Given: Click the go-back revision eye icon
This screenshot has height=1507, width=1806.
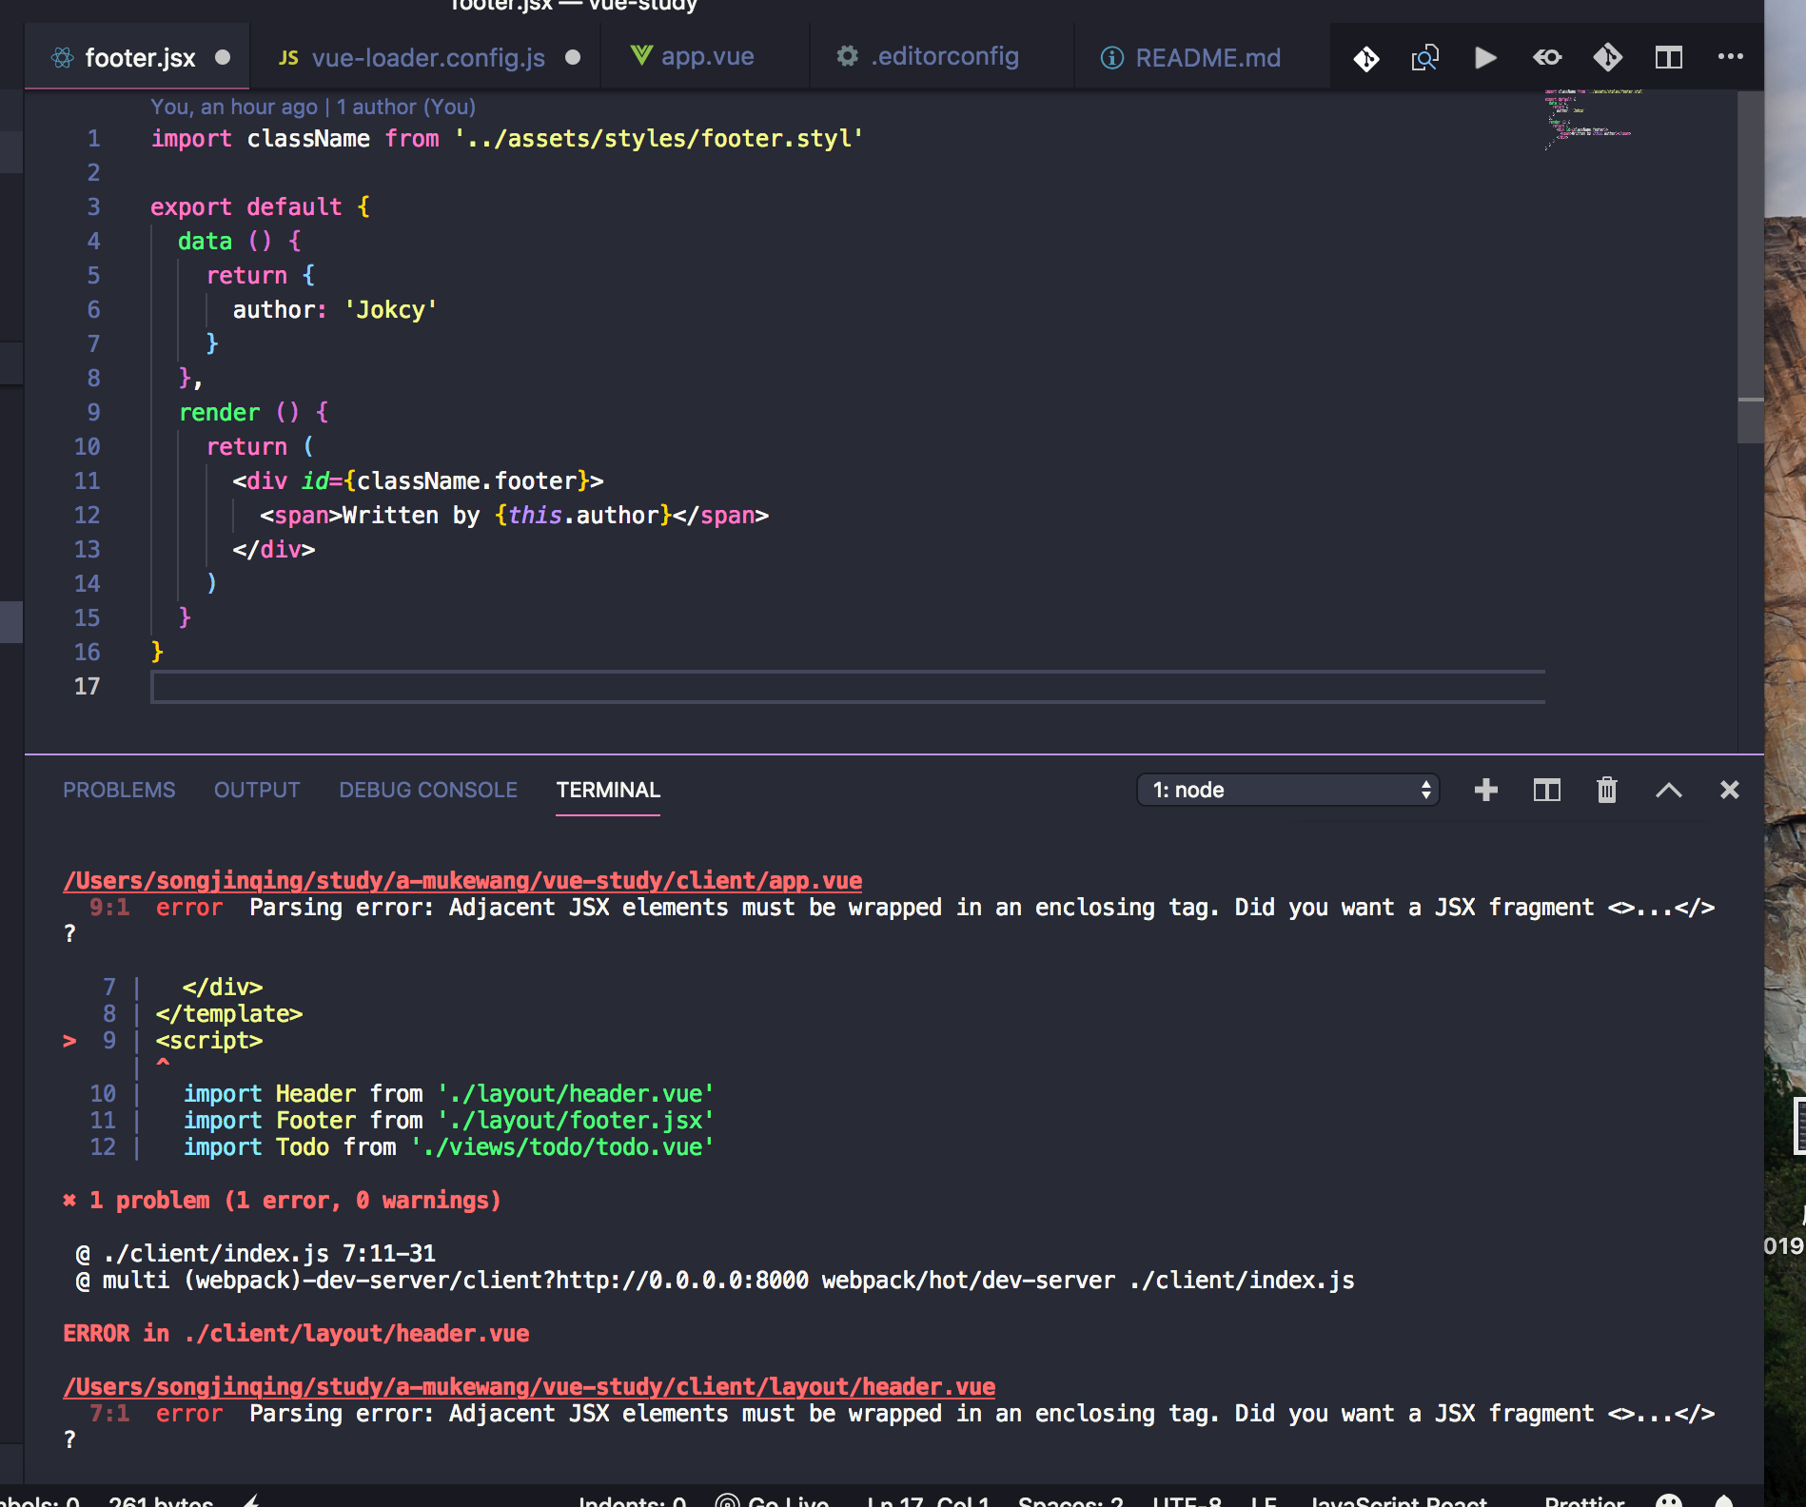Looking at the screenshot, I should point(1547,58).
